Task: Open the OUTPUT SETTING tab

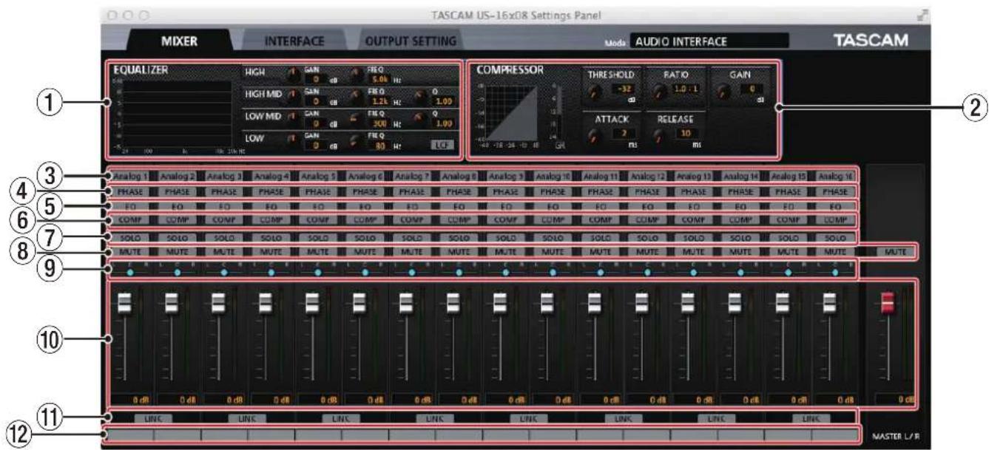Action: click(x=411, y=41)
